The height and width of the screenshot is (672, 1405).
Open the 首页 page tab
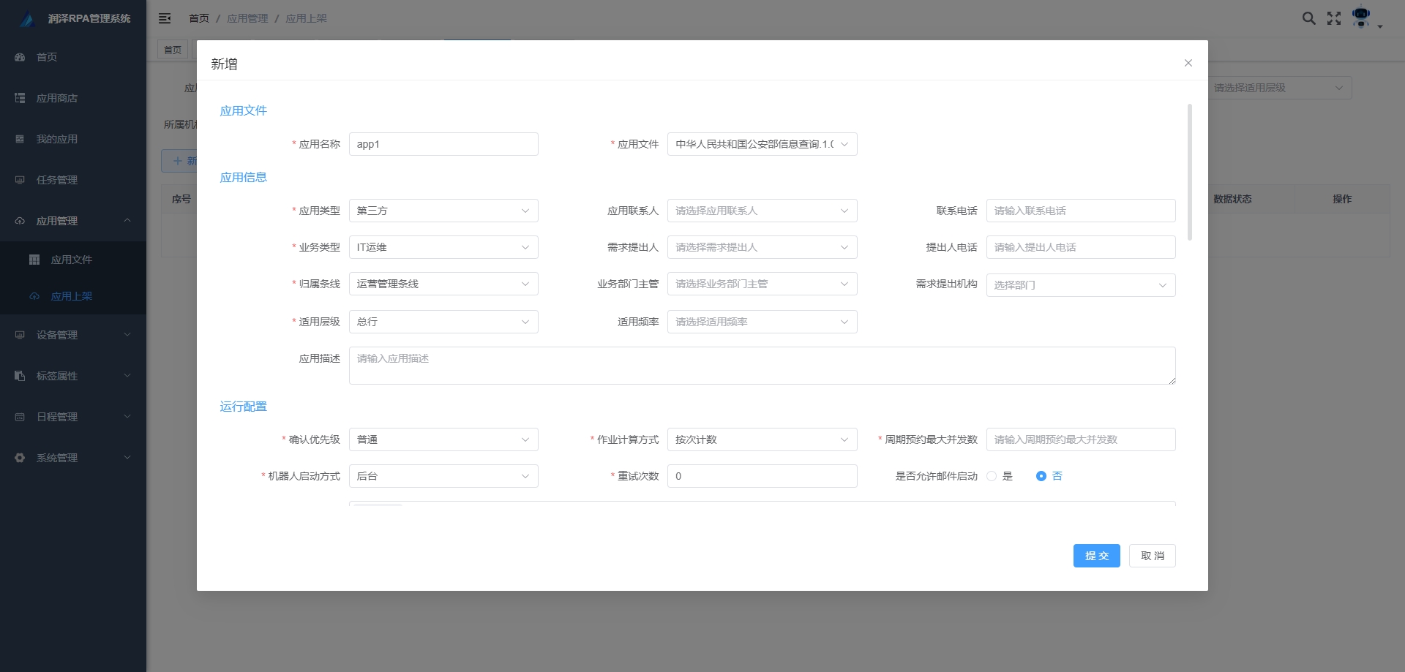(x=173, y=50)
